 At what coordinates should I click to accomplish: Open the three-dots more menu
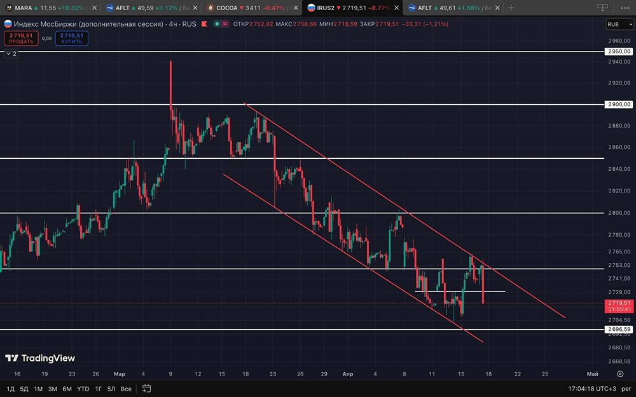(x=625, y=8)
